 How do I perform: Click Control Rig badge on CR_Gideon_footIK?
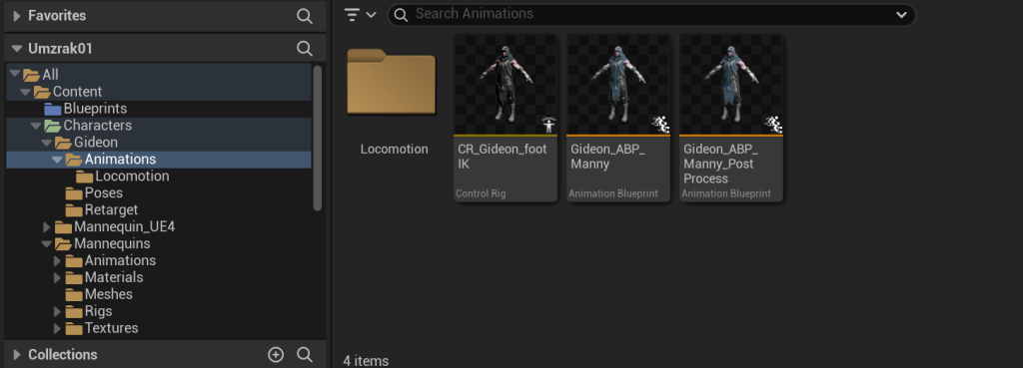(x=548, y=125)
